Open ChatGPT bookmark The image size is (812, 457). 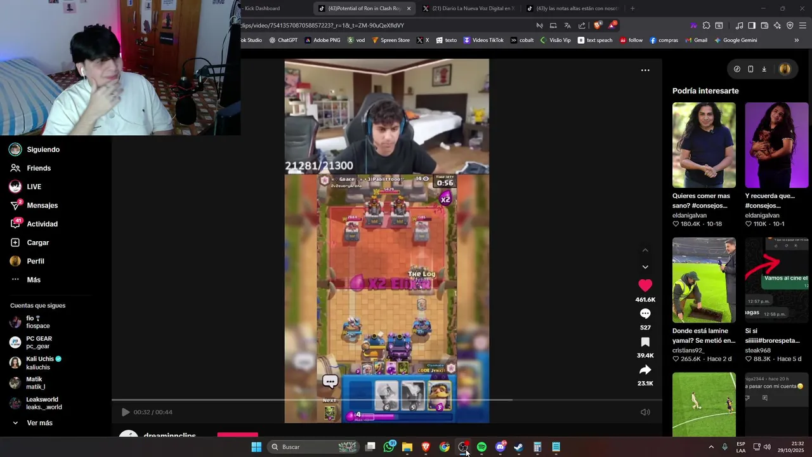pos(283,40)
